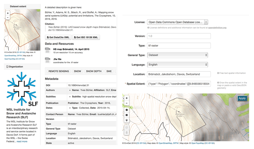Open the Language dropdown

[177, 65]
